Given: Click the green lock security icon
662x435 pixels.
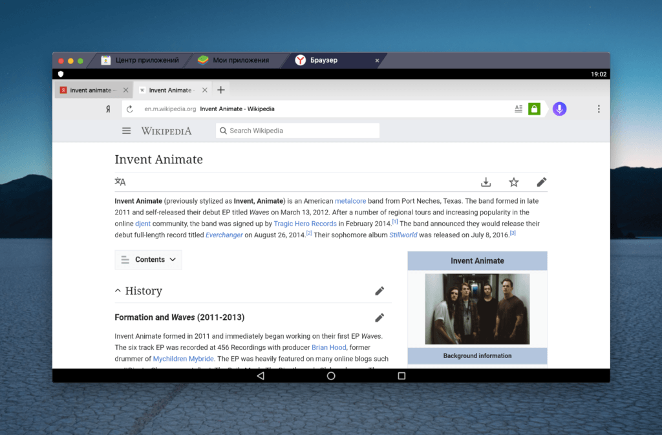Looking at the screenshot, I should click(535, 109).
